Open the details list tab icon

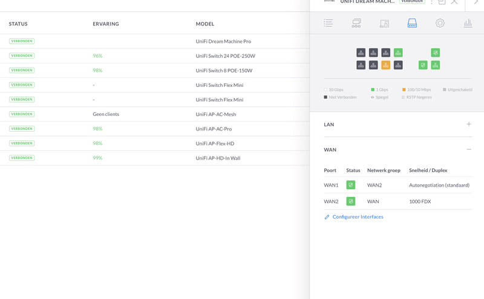pyautogui.click(x=328, y=23)
